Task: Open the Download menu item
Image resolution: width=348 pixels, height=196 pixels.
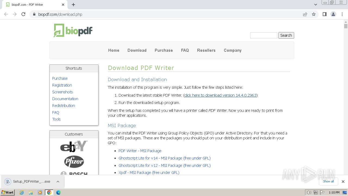Action: [137, 50]
